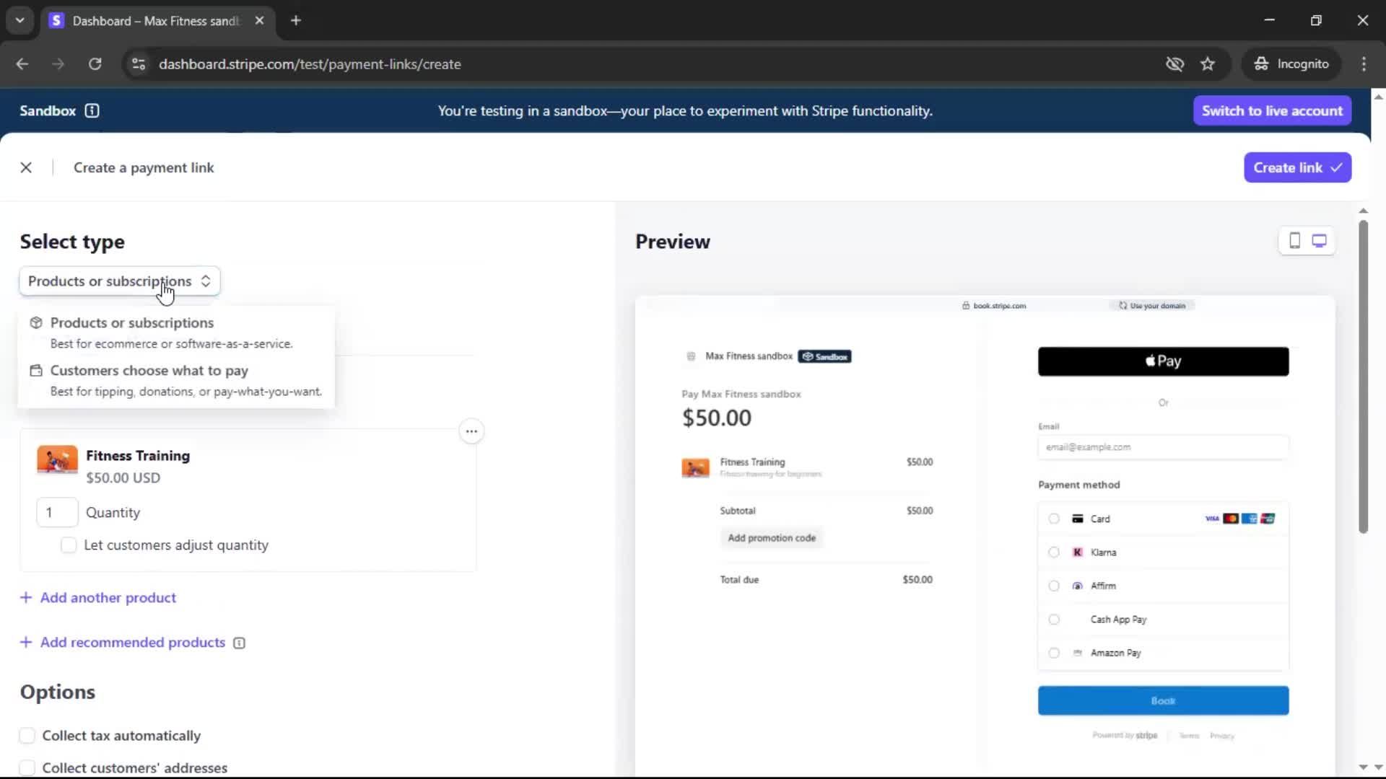Open the browser tab search dropdown

coord(19,20)
